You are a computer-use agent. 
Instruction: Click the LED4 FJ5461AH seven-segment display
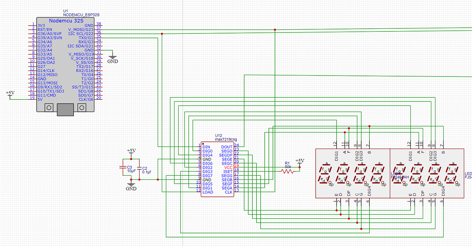(352, 173)
